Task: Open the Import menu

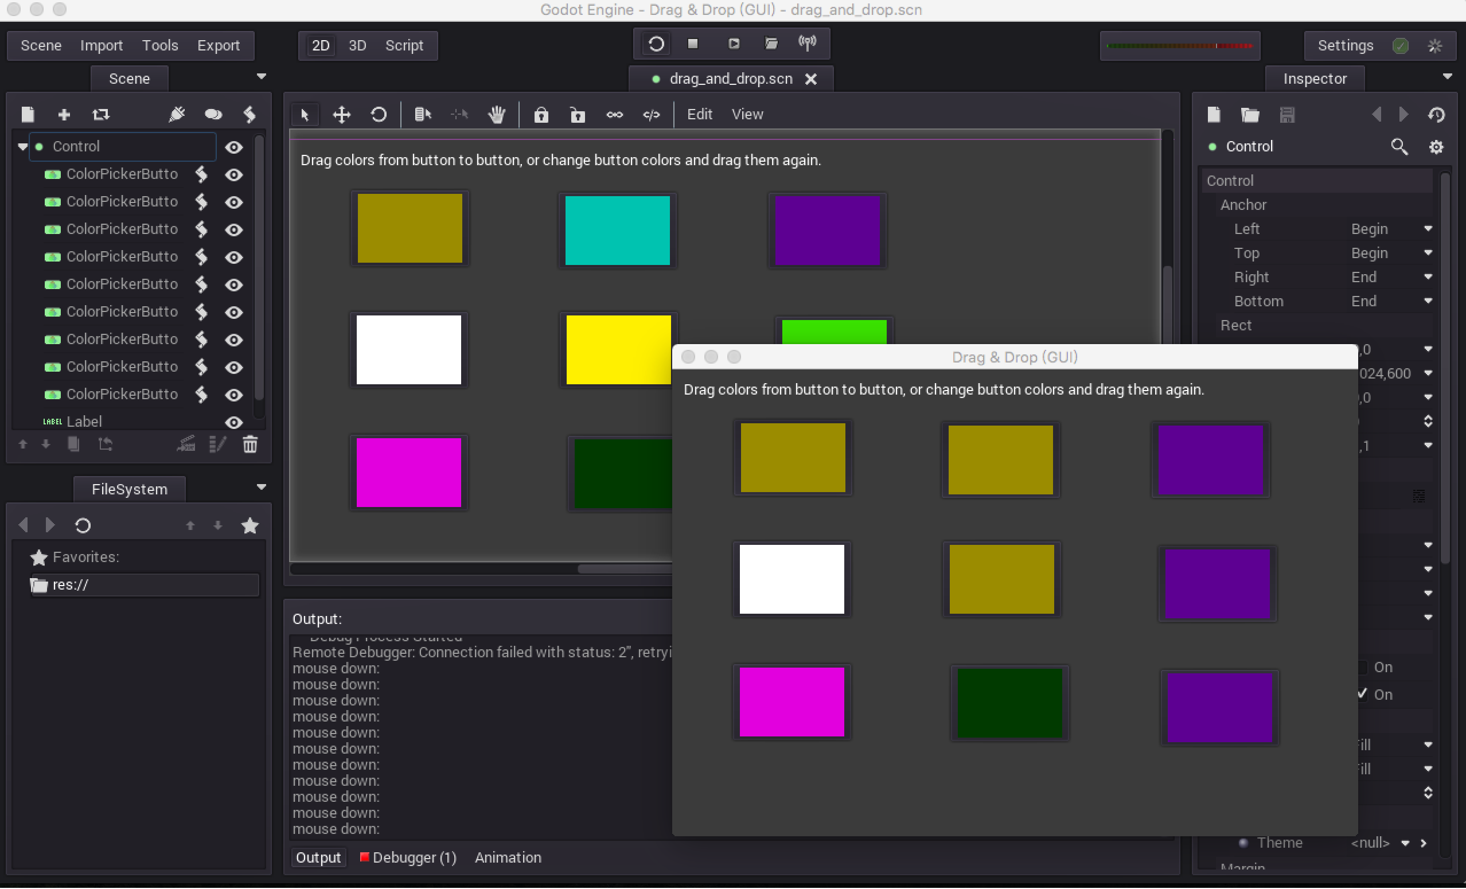Action: pyautogui.click(x=101, y=46)
